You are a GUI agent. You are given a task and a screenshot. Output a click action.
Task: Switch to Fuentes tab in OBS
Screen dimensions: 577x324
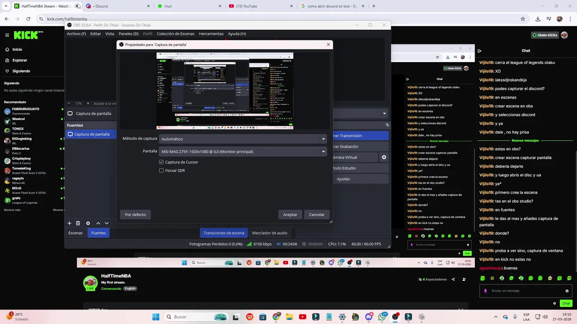click(98, 233)
